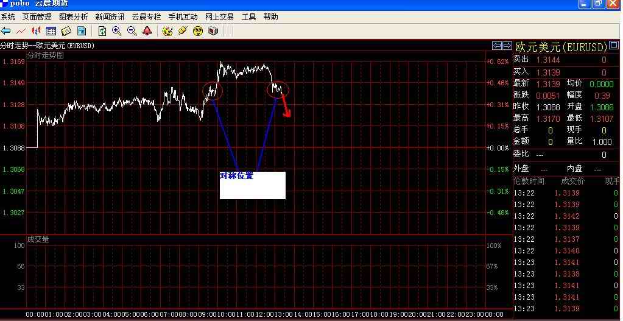
Task: Click the 1.3169 price axis label
Action: point(13,62)
